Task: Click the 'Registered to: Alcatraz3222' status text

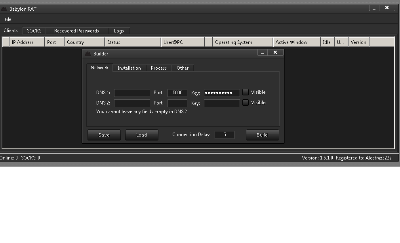Action: [364, 158]
